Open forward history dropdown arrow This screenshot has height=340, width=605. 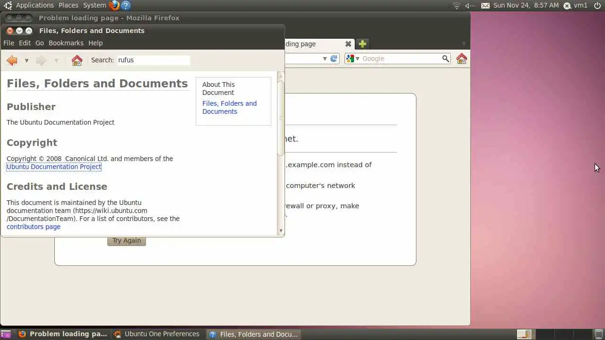(56, 60)
